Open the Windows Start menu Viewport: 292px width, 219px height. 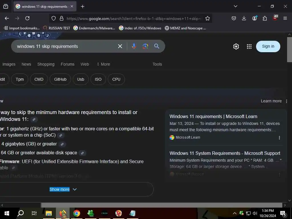pos(7,213)
